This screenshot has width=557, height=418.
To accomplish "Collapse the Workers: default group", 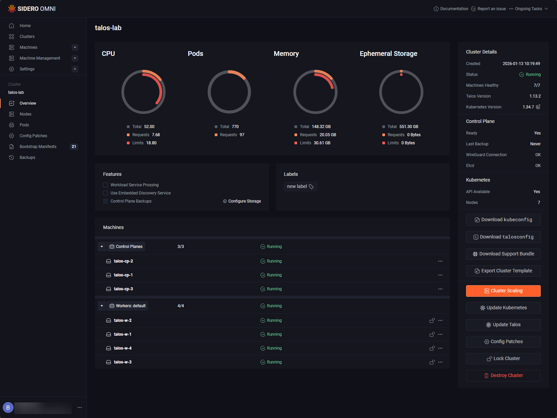I will point(102,306).
